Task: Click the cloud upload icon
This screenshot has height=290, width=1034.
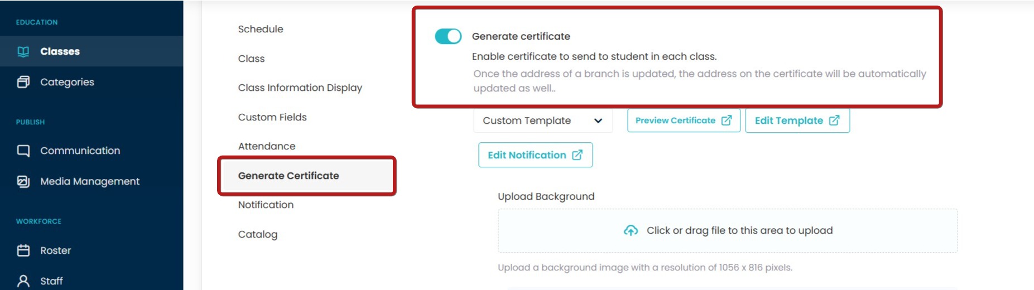Action: (631, 230)
